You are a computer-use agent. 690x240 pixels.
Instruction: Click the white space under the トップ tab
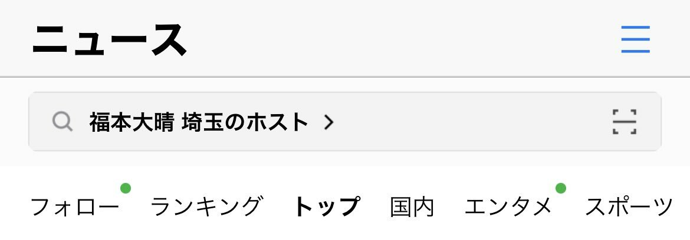pyautogui.click(x=327, y=230)
